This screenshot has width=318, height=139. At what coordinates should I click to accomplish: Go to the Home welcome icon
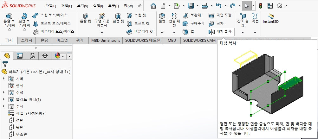coord(153,6)
